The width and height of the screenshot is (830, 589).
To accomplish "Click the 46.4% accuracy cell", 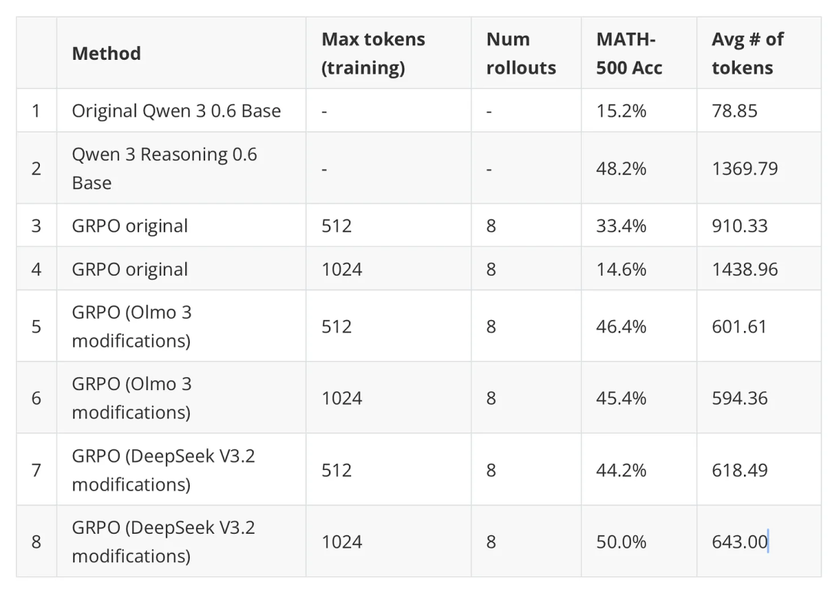I will pyautogui.click(x=621, y=326).
